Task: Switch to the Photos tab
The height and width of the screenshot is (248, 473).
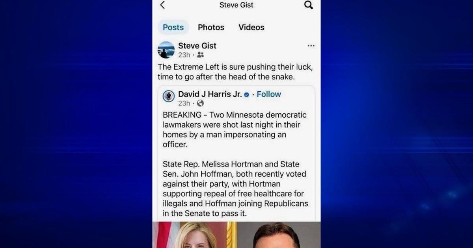Action: [x=211, y=27]
